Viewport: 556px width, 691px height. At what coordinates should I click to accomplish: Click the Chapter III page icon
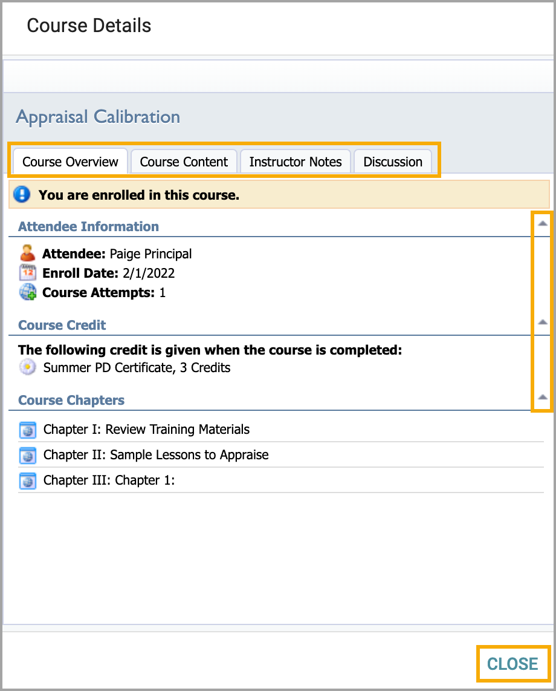[x=27, y=481]
